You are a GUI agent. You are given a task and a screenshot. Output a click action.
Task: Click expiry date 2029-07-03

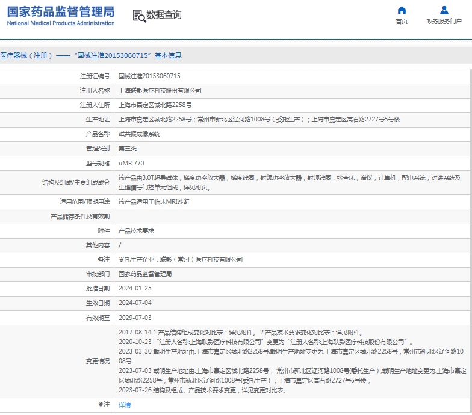coord(135,318)
